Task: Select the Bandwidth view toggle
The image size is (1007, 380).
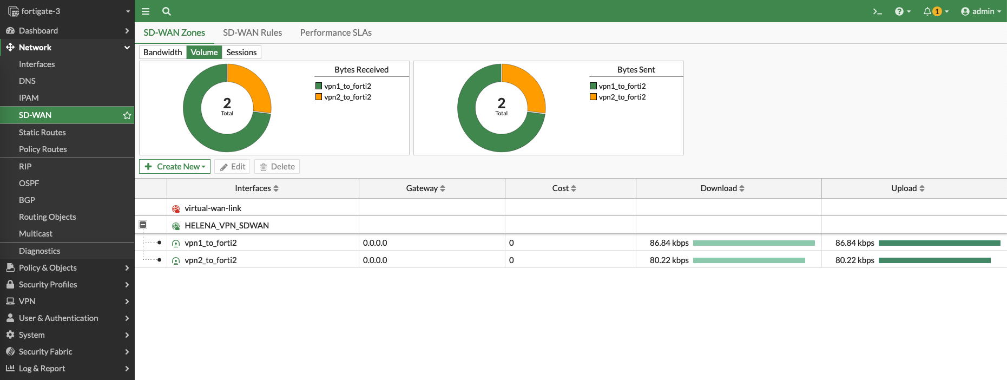Action: 162,53
